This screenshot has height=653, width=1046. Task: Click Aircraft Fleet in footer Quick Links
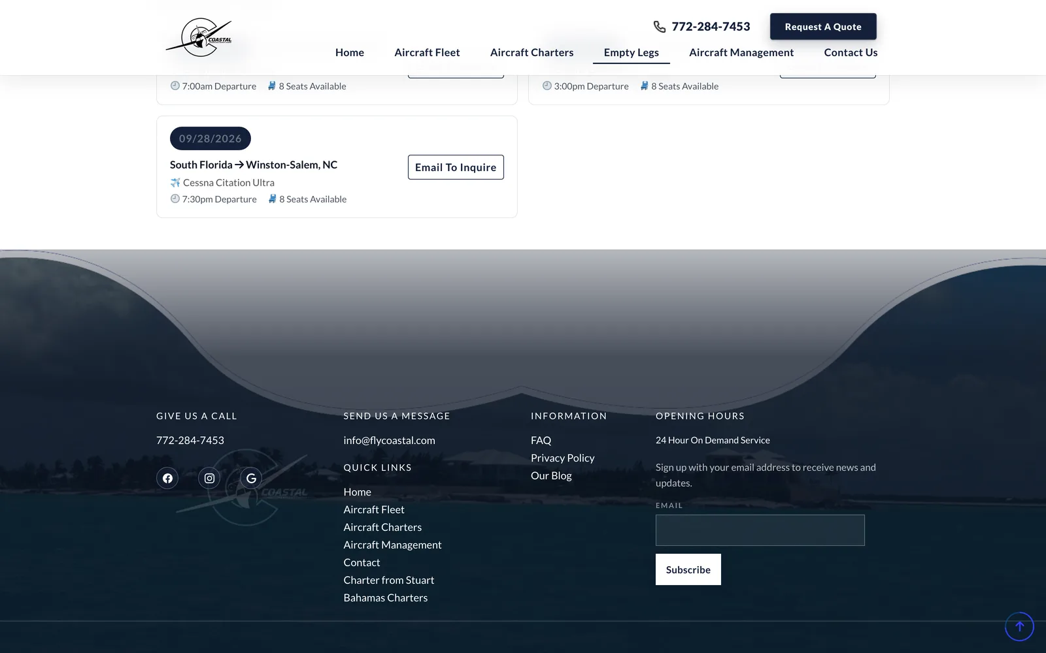tap(374, 509)
